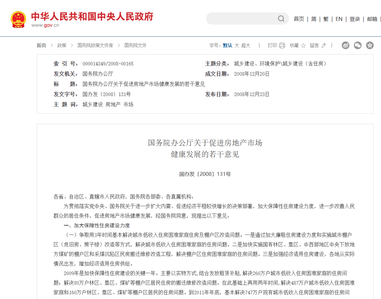This screenshot has width=381, height=299.
Task: Share via WeChat icon
Action: tap(358, 45)
